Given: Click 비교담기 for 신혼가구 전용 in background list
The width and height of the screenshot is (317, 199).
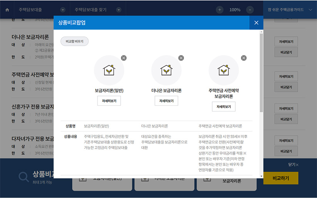Looking at the screenshot, I should point(286,119).
